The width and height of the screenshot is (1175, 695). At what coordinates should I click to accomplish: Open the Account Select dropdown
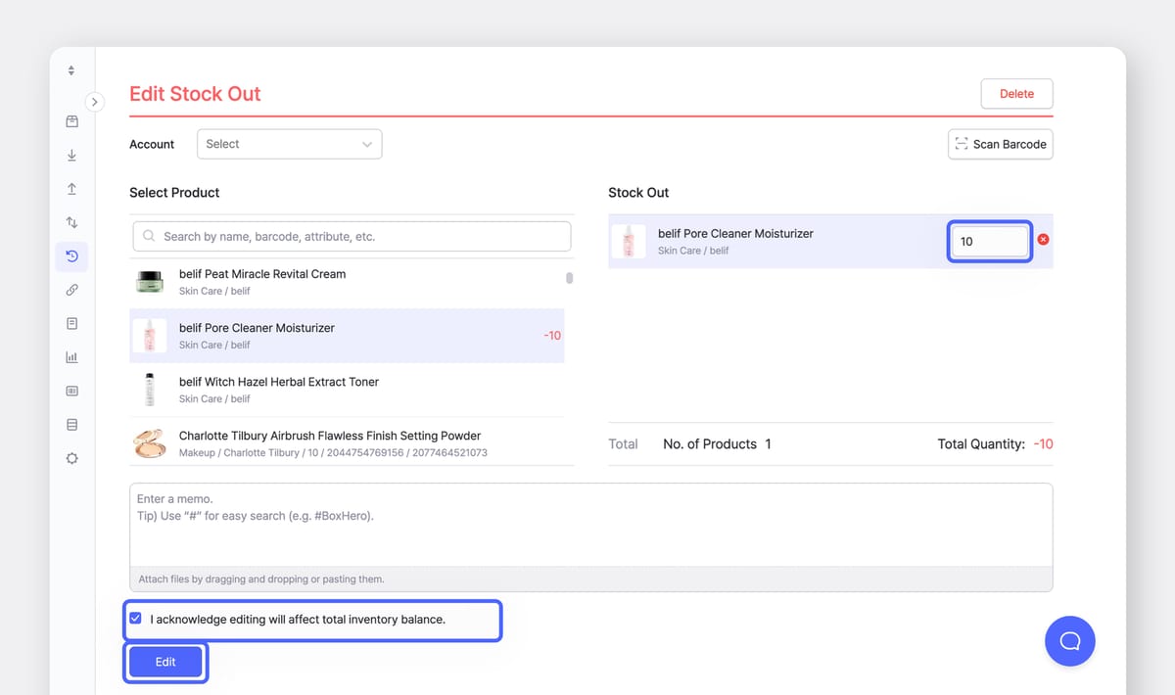coord(289,144)
